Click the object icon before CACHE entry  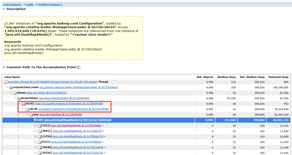click(x=27, y=109)
